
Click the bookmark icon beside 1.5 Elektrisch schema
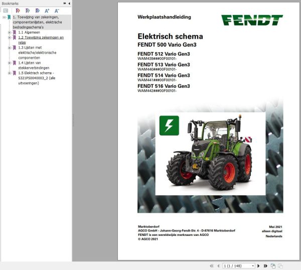(x=15, y=73)
